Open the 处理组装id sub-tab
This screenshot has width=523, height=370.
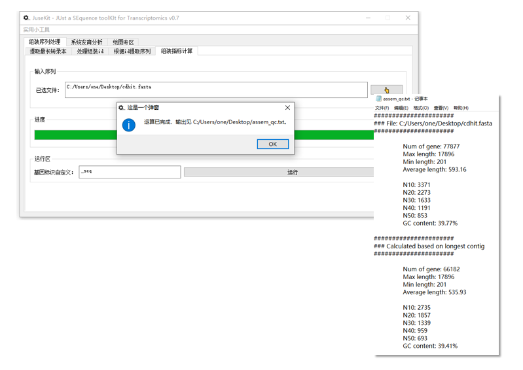click(90, 52)
